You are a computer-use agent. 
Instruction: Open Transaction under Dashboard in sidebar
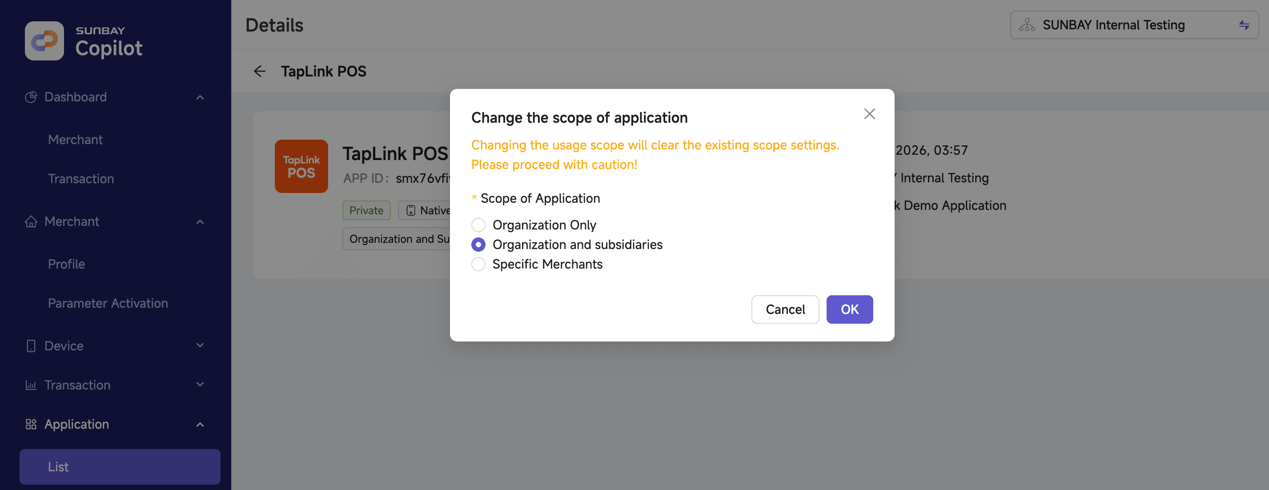(81, 179)
